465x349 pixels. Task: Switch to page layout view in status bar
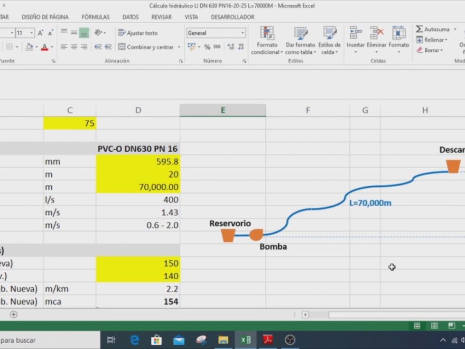(x=434, y=326)
